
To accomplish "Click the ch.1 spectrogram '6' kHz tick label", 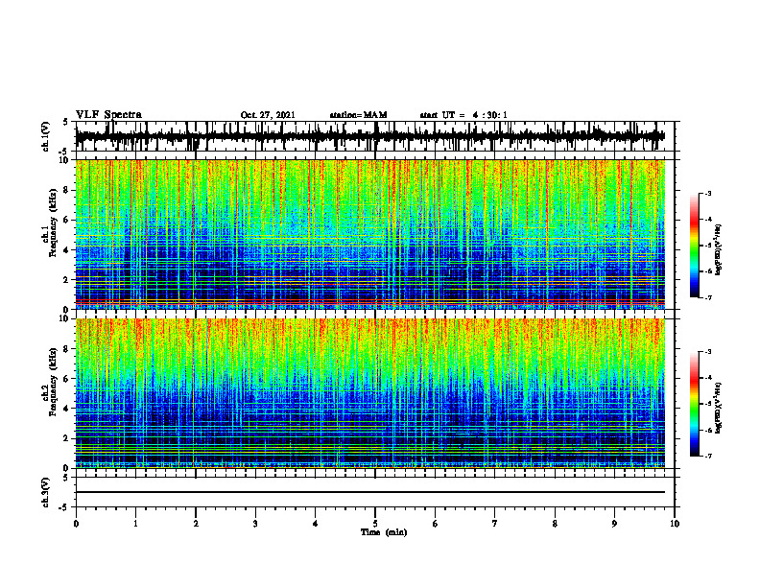I will tap(66, 221).
